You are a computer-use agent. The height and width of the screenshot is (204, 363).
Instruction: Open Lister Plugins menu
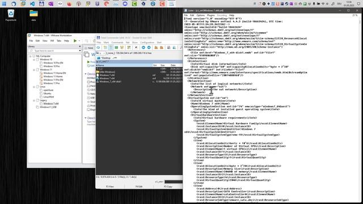tap(210, 15)
